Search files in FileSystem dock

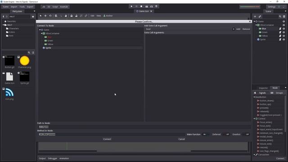[x=29, y=53]
